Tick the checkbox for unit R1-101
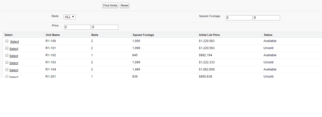This screenshot has width=322, height=117. 7,48
